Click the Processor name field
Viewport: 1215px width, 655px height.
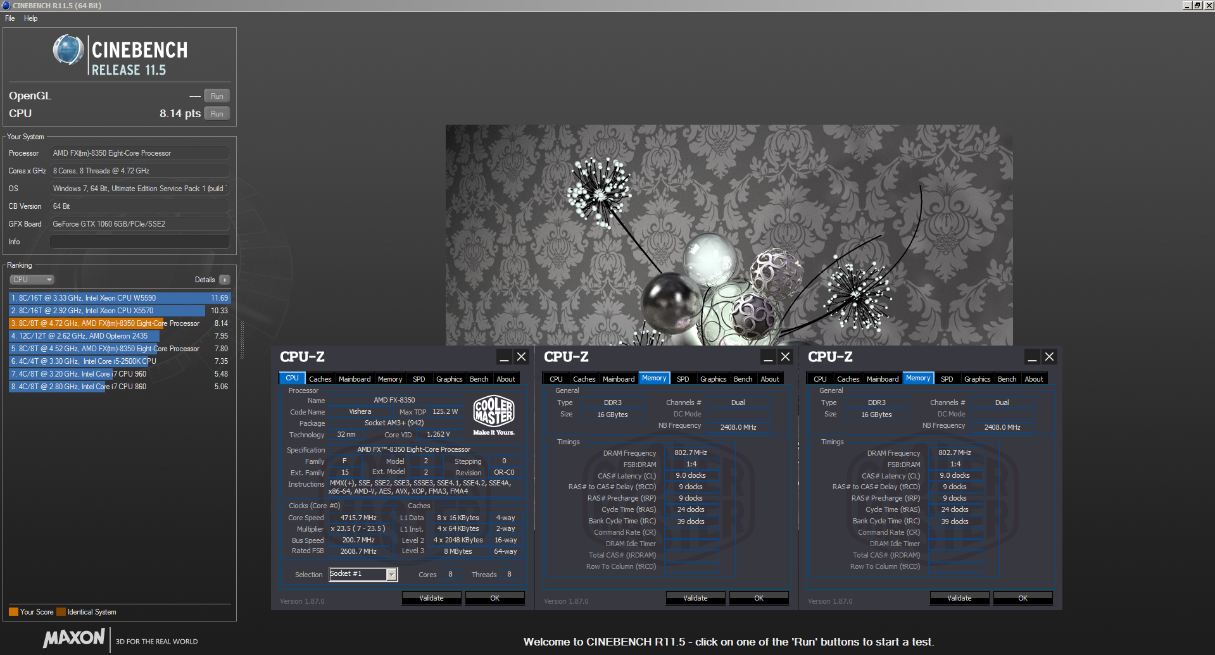click(139, 153)
